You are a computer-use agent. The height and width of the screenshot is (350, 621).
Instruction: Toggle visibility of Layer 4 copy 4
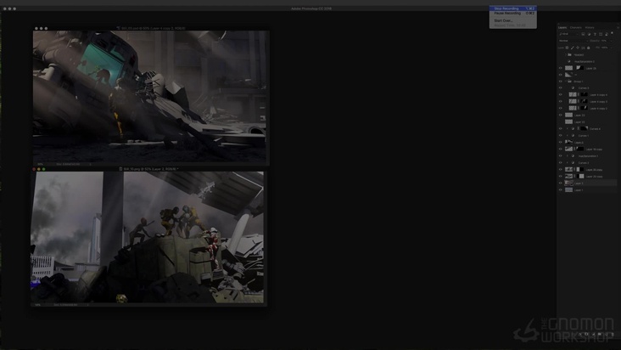point(561,95)
